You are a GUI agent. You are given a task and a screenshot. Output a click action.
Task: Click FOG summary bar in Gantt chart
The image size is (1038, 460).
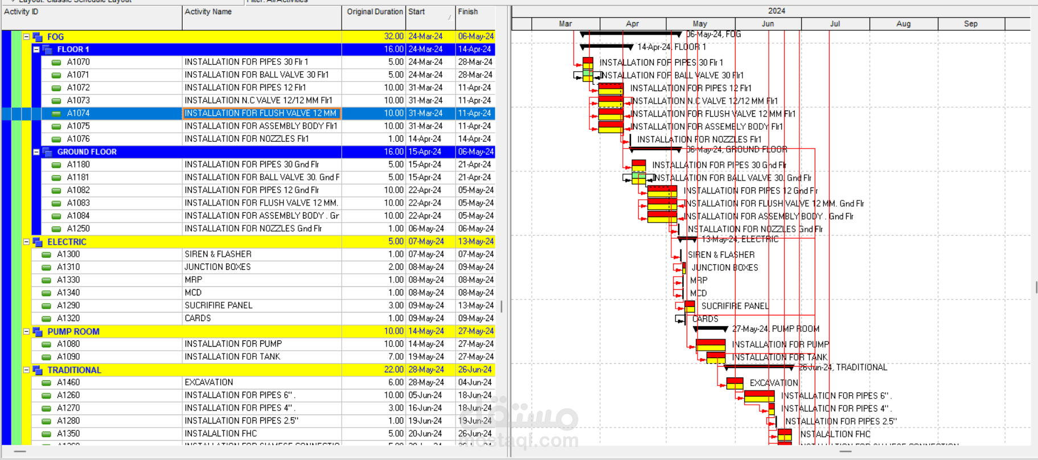pos(630,34)
